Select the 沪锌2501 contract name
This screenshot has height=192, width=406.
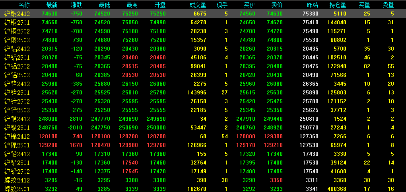[x=17, y=93]
